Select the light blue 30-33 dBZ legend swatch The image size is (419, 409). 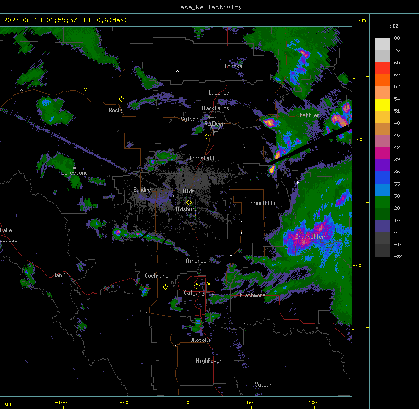point(382,190)
